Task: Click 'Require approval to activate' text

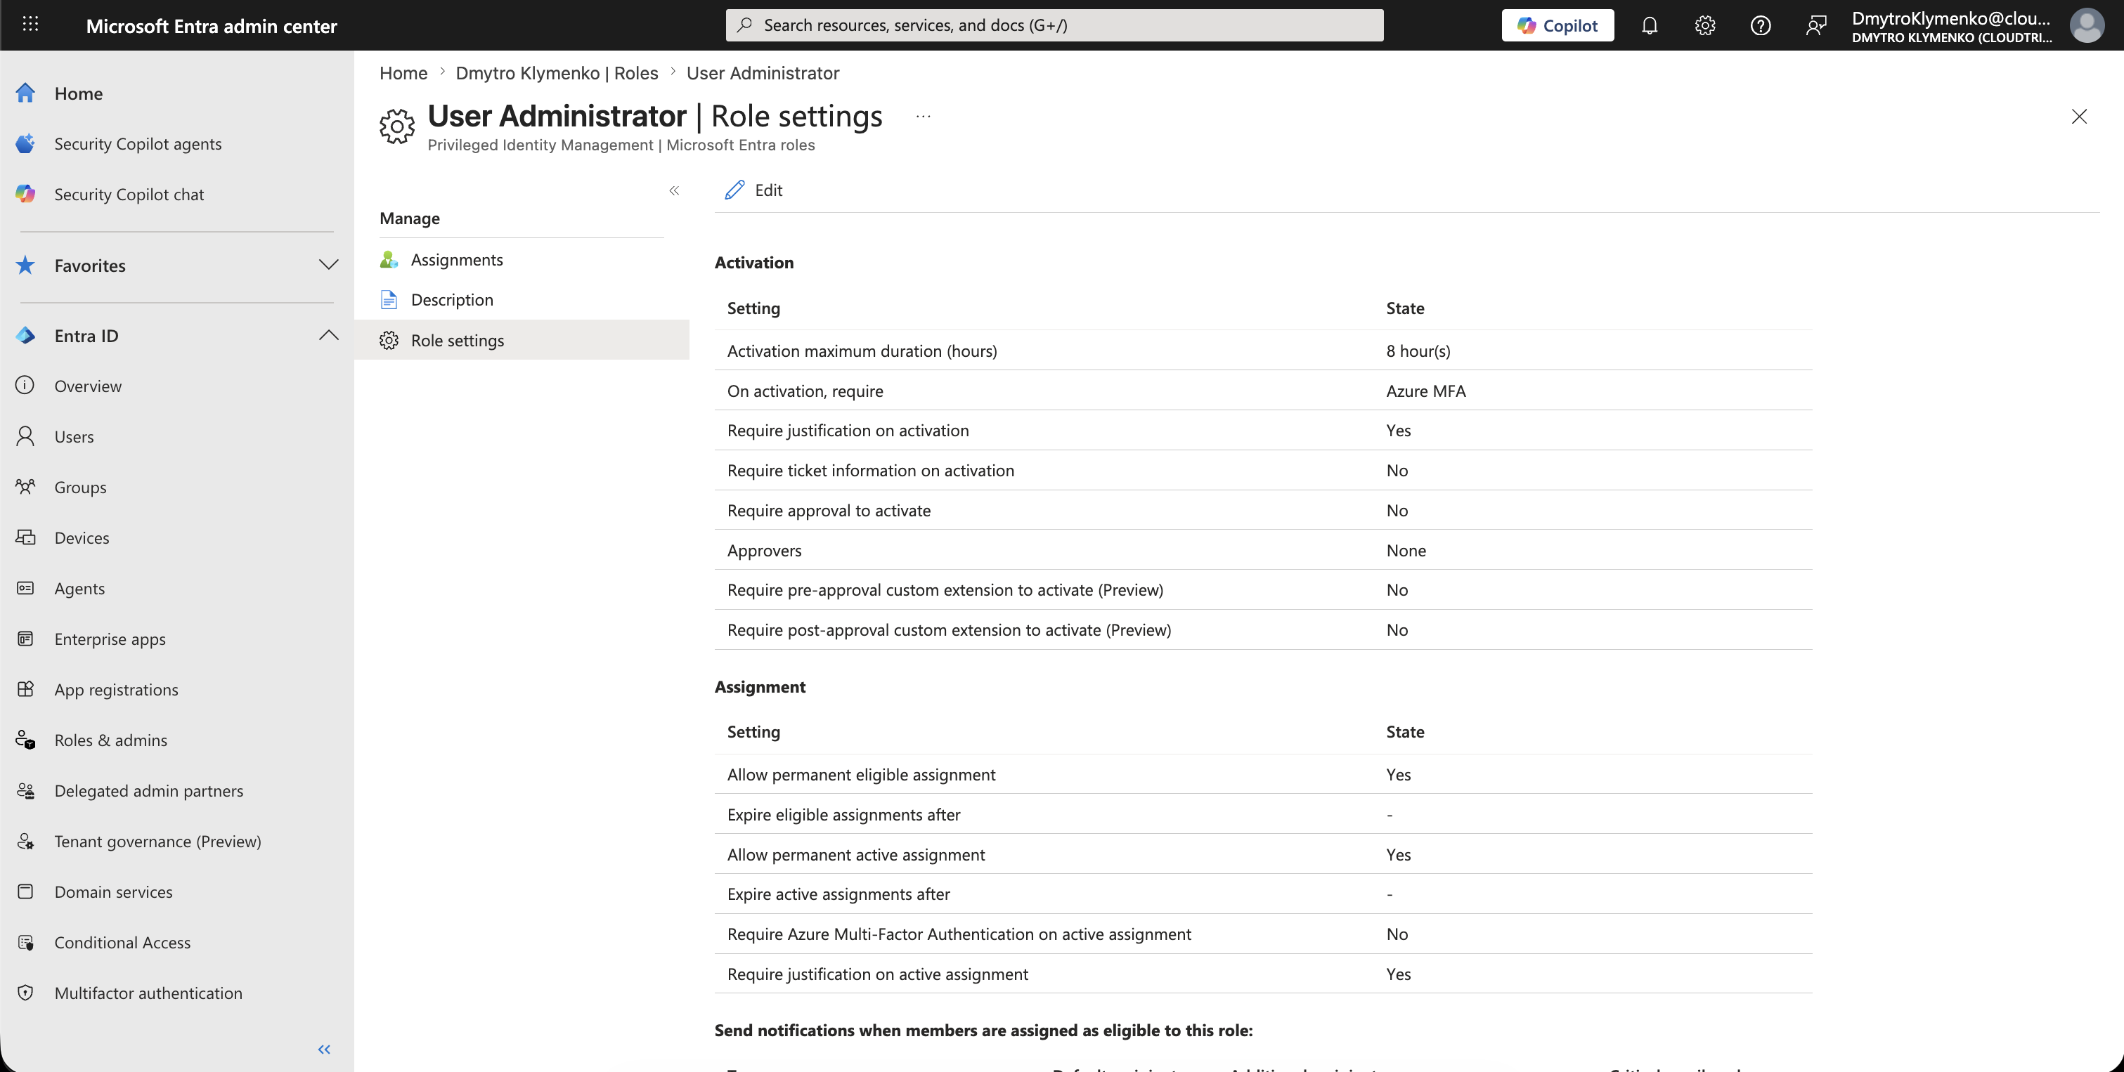Action: [829, 510]
